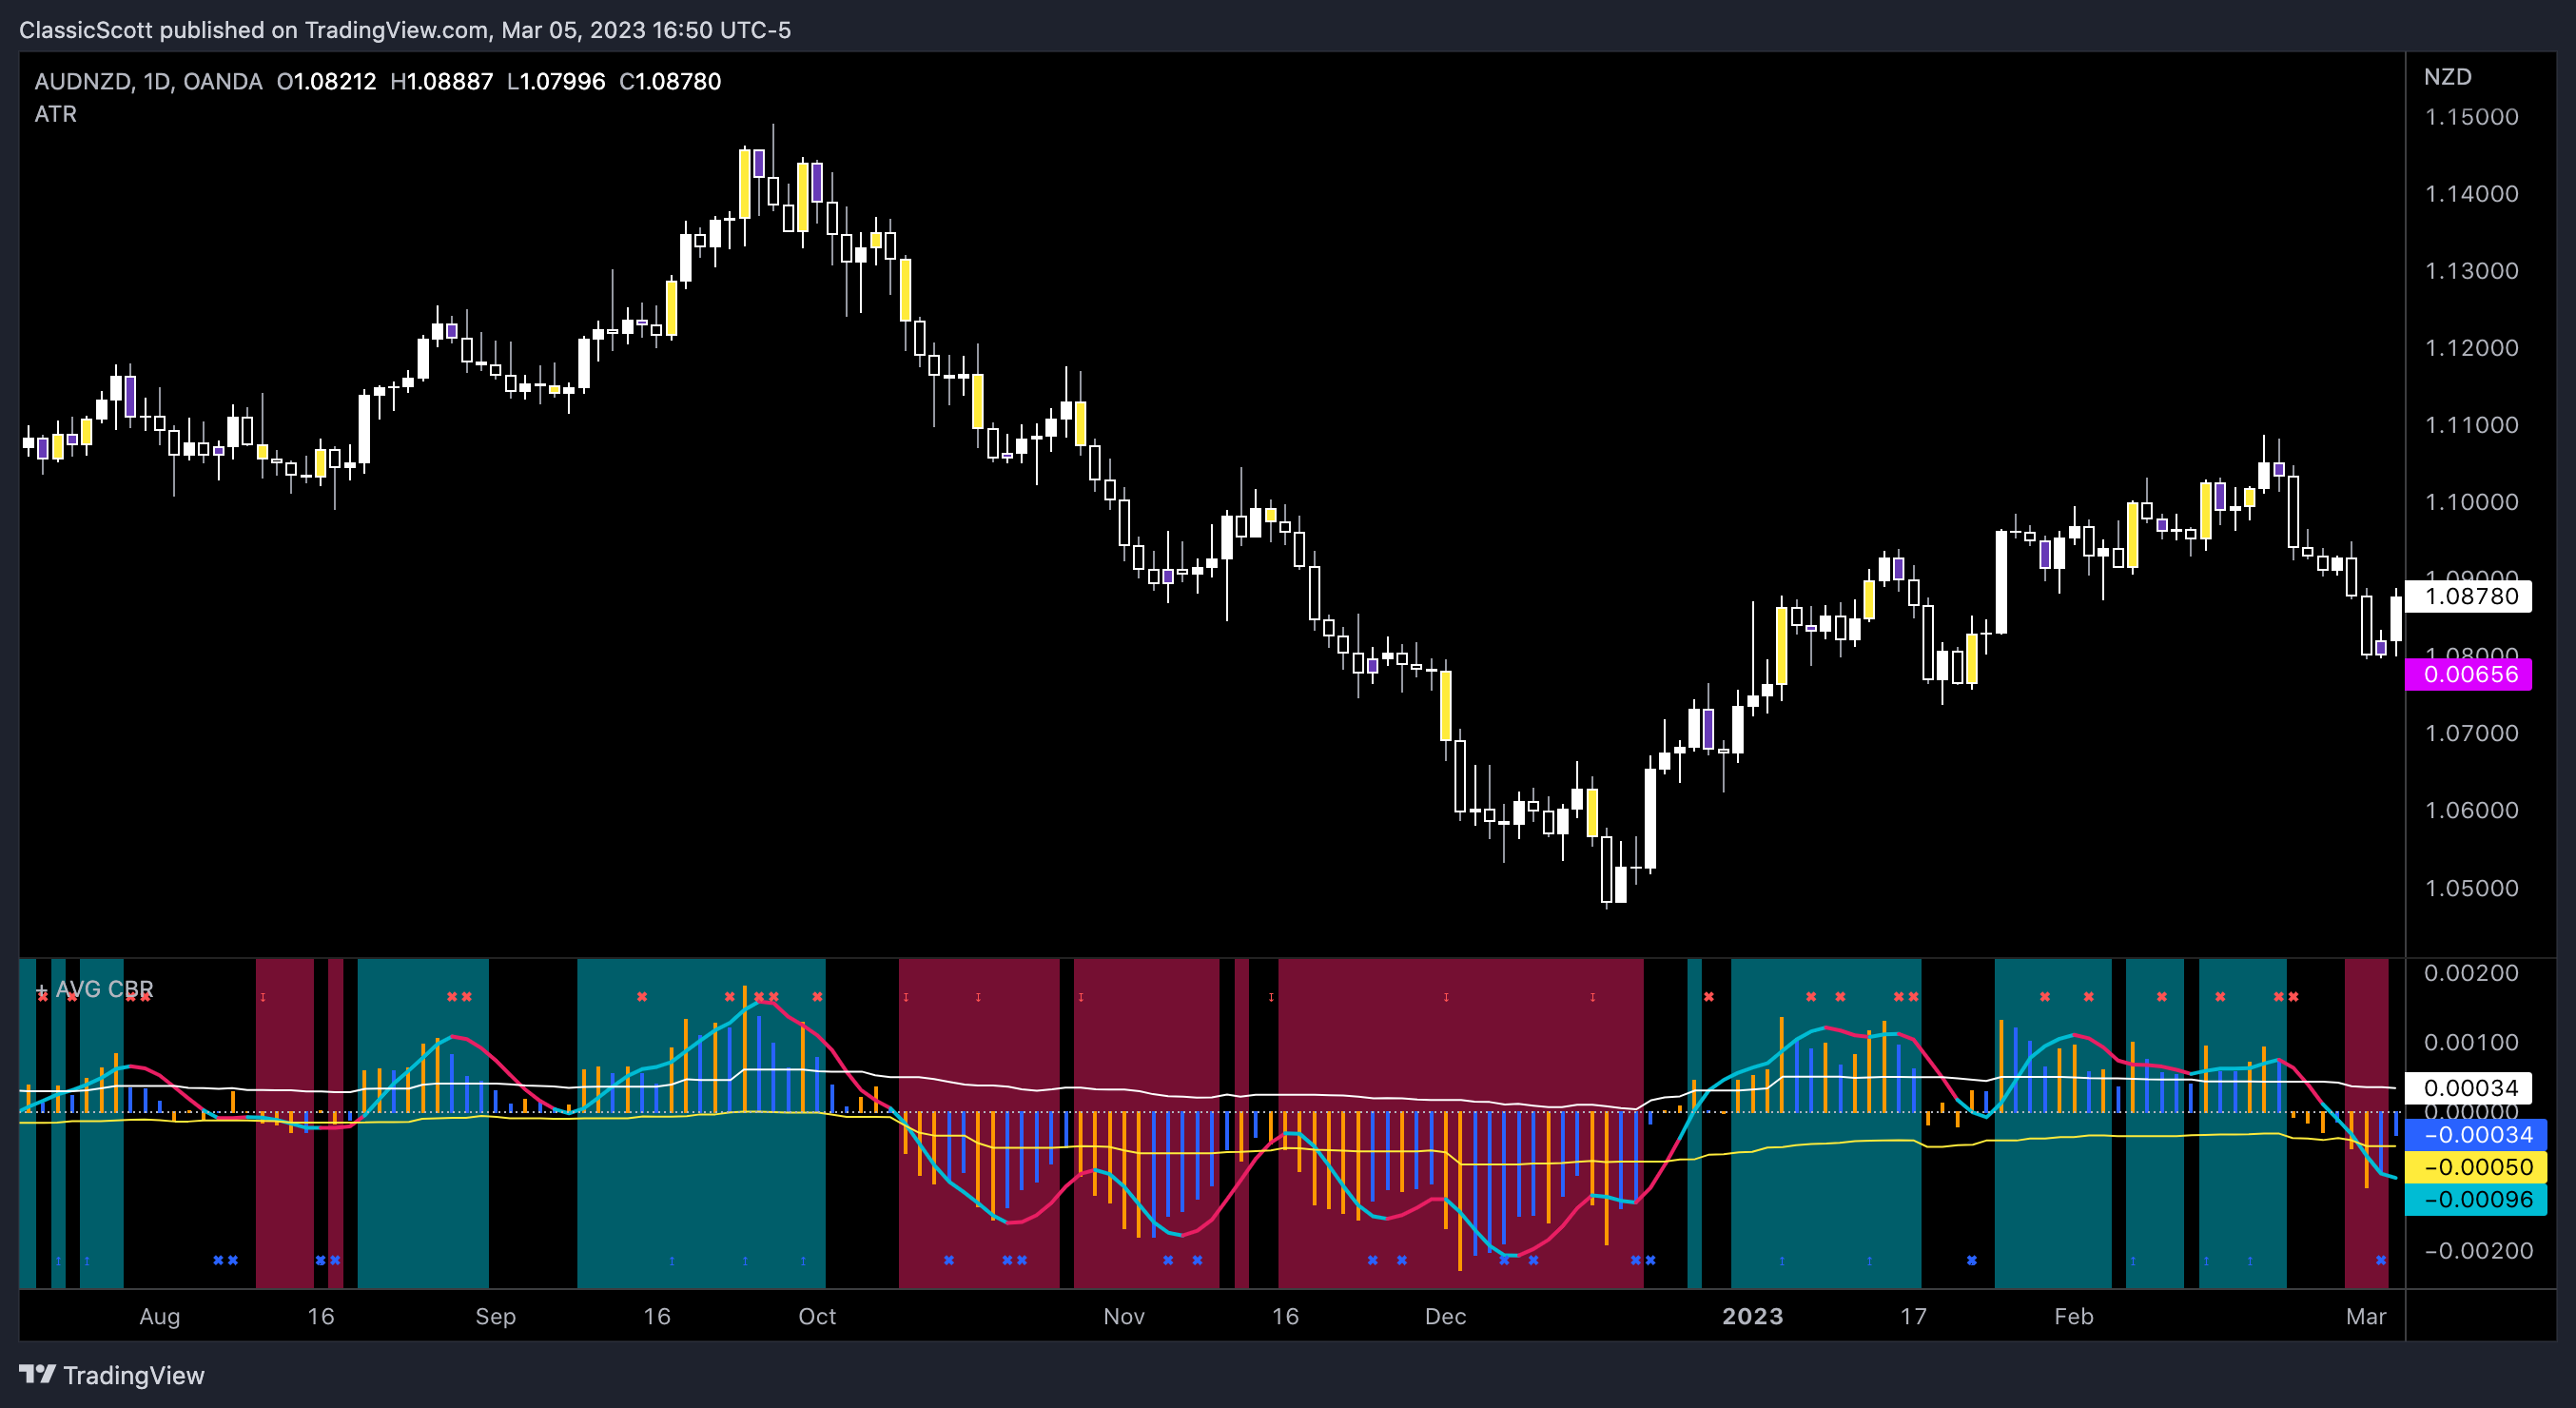Click the 0.00200 indicator axis label
The image size is (2576, 1408).
(x=2471, y=973)
